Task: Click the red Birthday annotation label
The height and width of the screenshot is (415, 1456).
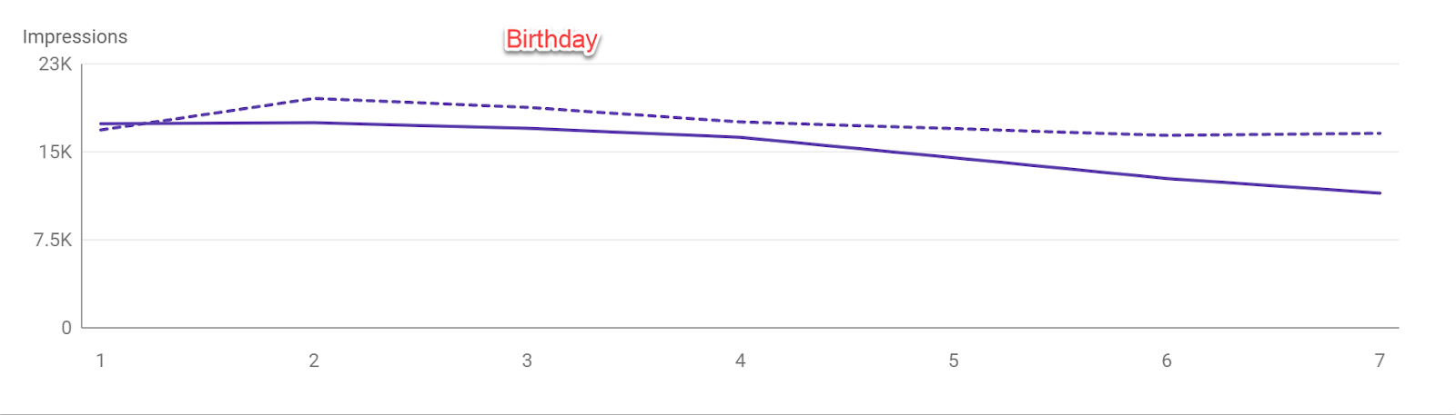Action: point(551,40)
